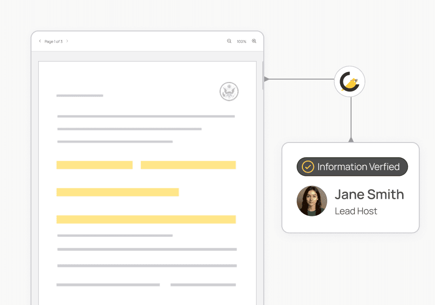
Task: Click the Information Verfied badge
Action: coord(352,167)
